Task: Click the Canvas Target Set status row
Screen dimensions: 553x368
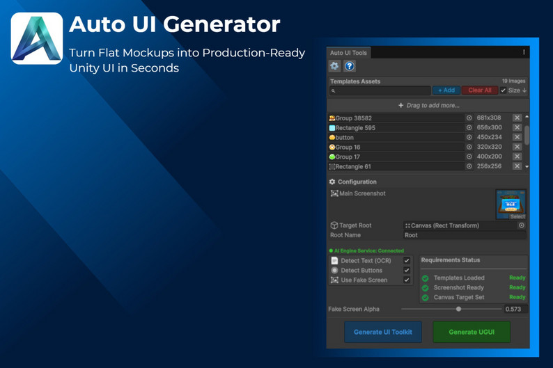Action: tap(474, 297)
